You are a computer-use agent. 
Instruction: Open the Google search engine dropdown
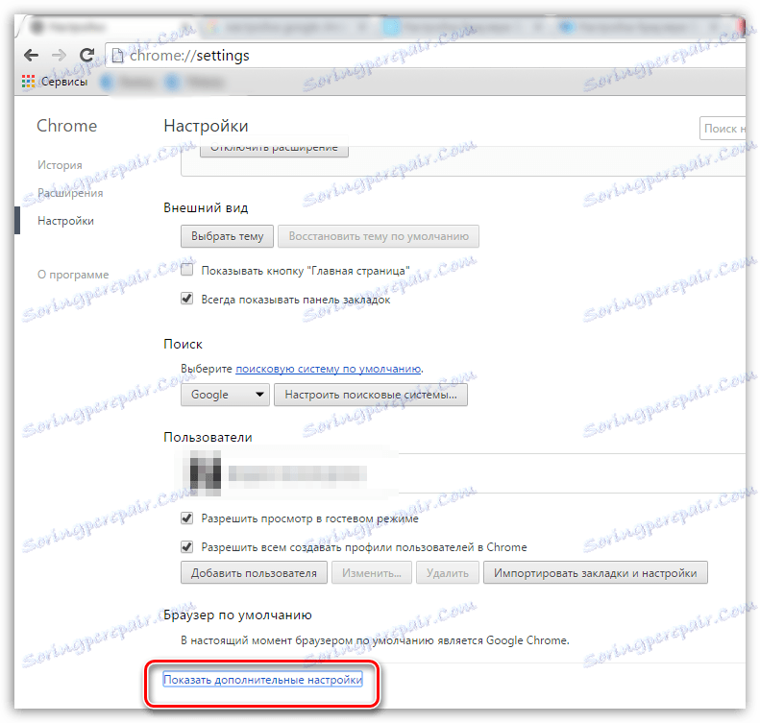click(225, 395)
